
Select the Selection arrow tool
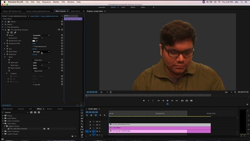pos(82,110)
